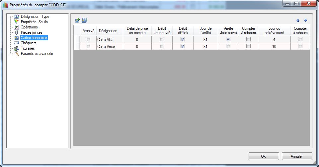
Task: Check Débit Jour ouvré for Carte Visa
Action: 162,39
